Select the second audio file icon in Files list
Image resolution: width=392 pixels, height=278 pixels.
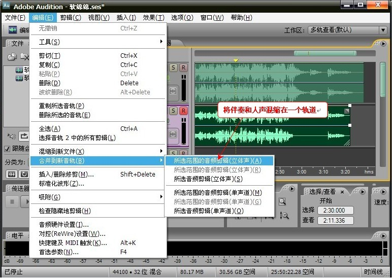point(19,79)
